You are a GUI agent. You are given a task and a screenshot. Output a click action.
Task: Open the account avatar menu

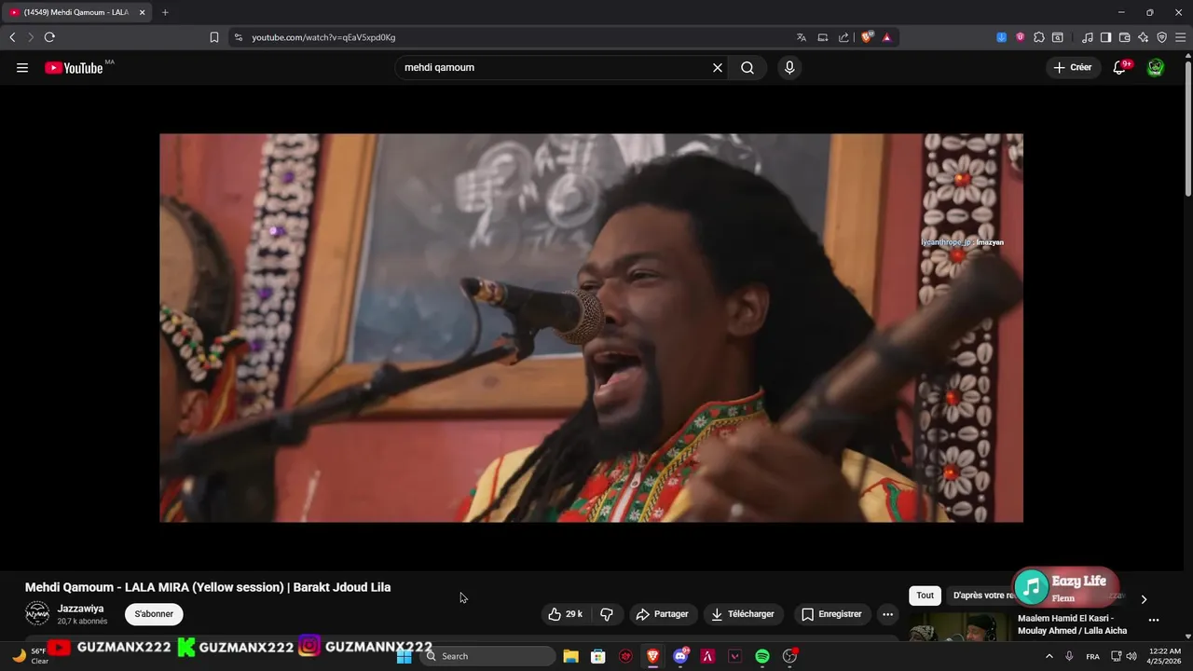tap(1156, 67)
